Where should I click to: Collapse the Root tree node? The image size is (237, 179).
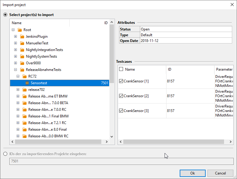coord(13,30)
